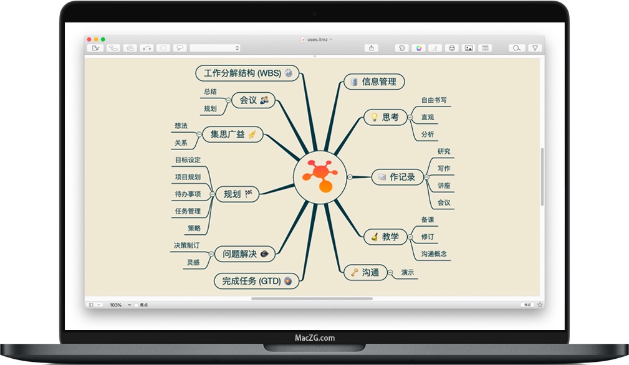Collapse the 规划 branch

[212, 194]
